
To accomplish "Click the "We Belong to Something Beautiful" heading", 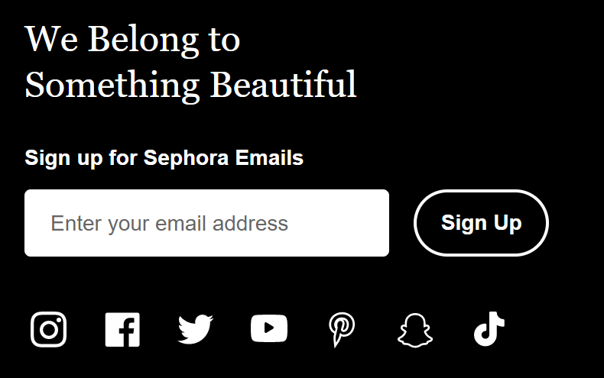I will (x=190, y=62).
